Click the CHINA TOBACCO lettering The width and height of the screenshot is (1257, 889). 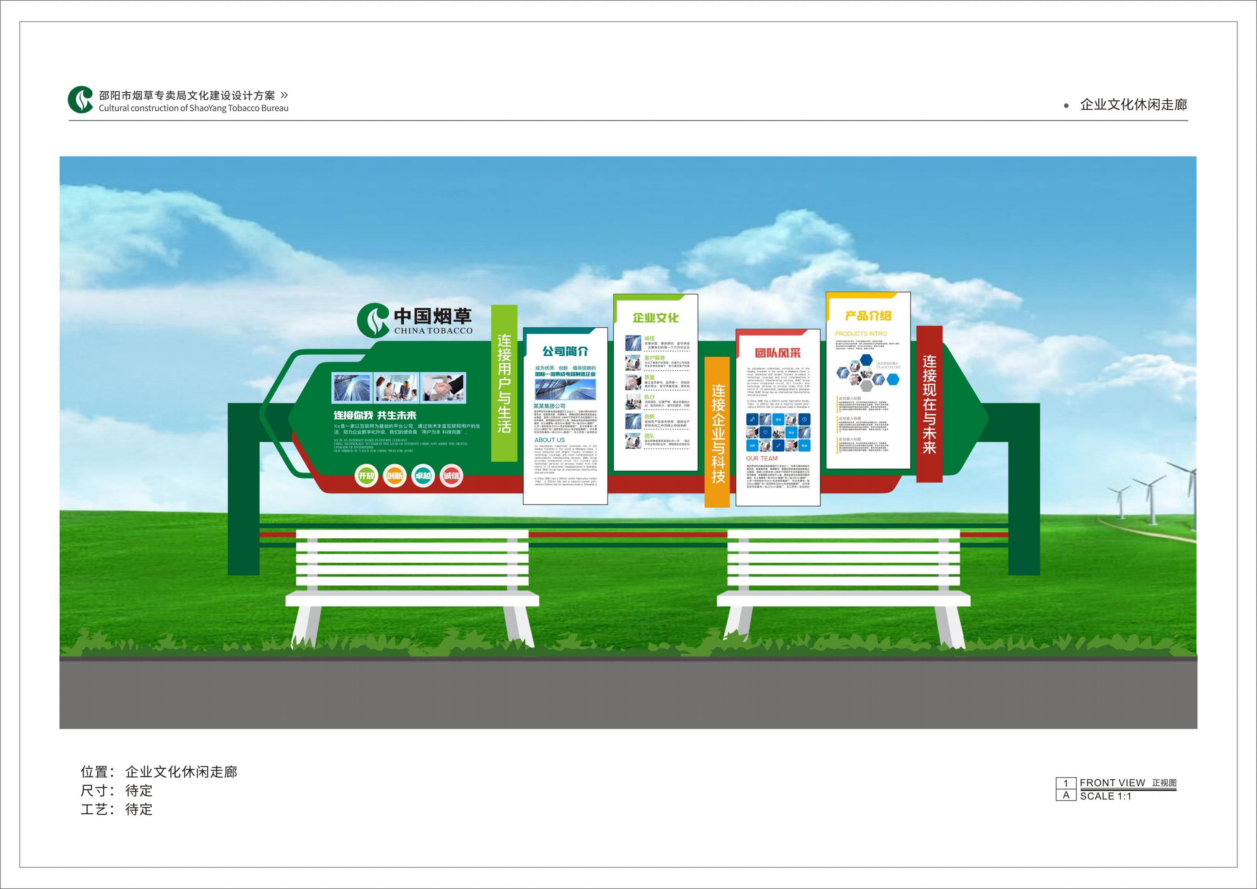[433, 331]
